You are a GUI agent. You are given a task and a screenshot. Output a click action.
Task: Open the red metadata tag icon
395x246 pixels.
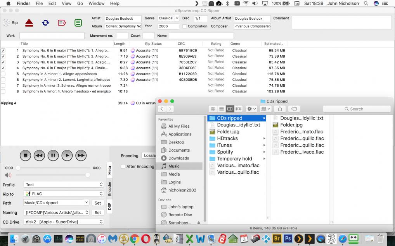(62, 23)
